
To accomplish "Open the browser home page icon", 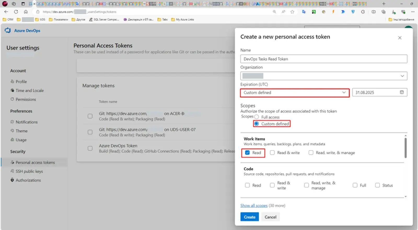I will (26, 12).
